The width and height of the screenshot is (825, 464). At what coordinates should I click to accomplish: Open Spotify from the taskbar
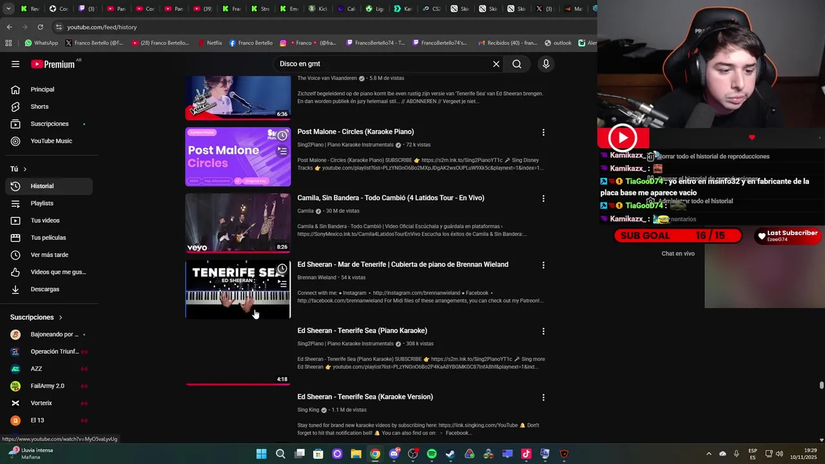coord(432,454)
